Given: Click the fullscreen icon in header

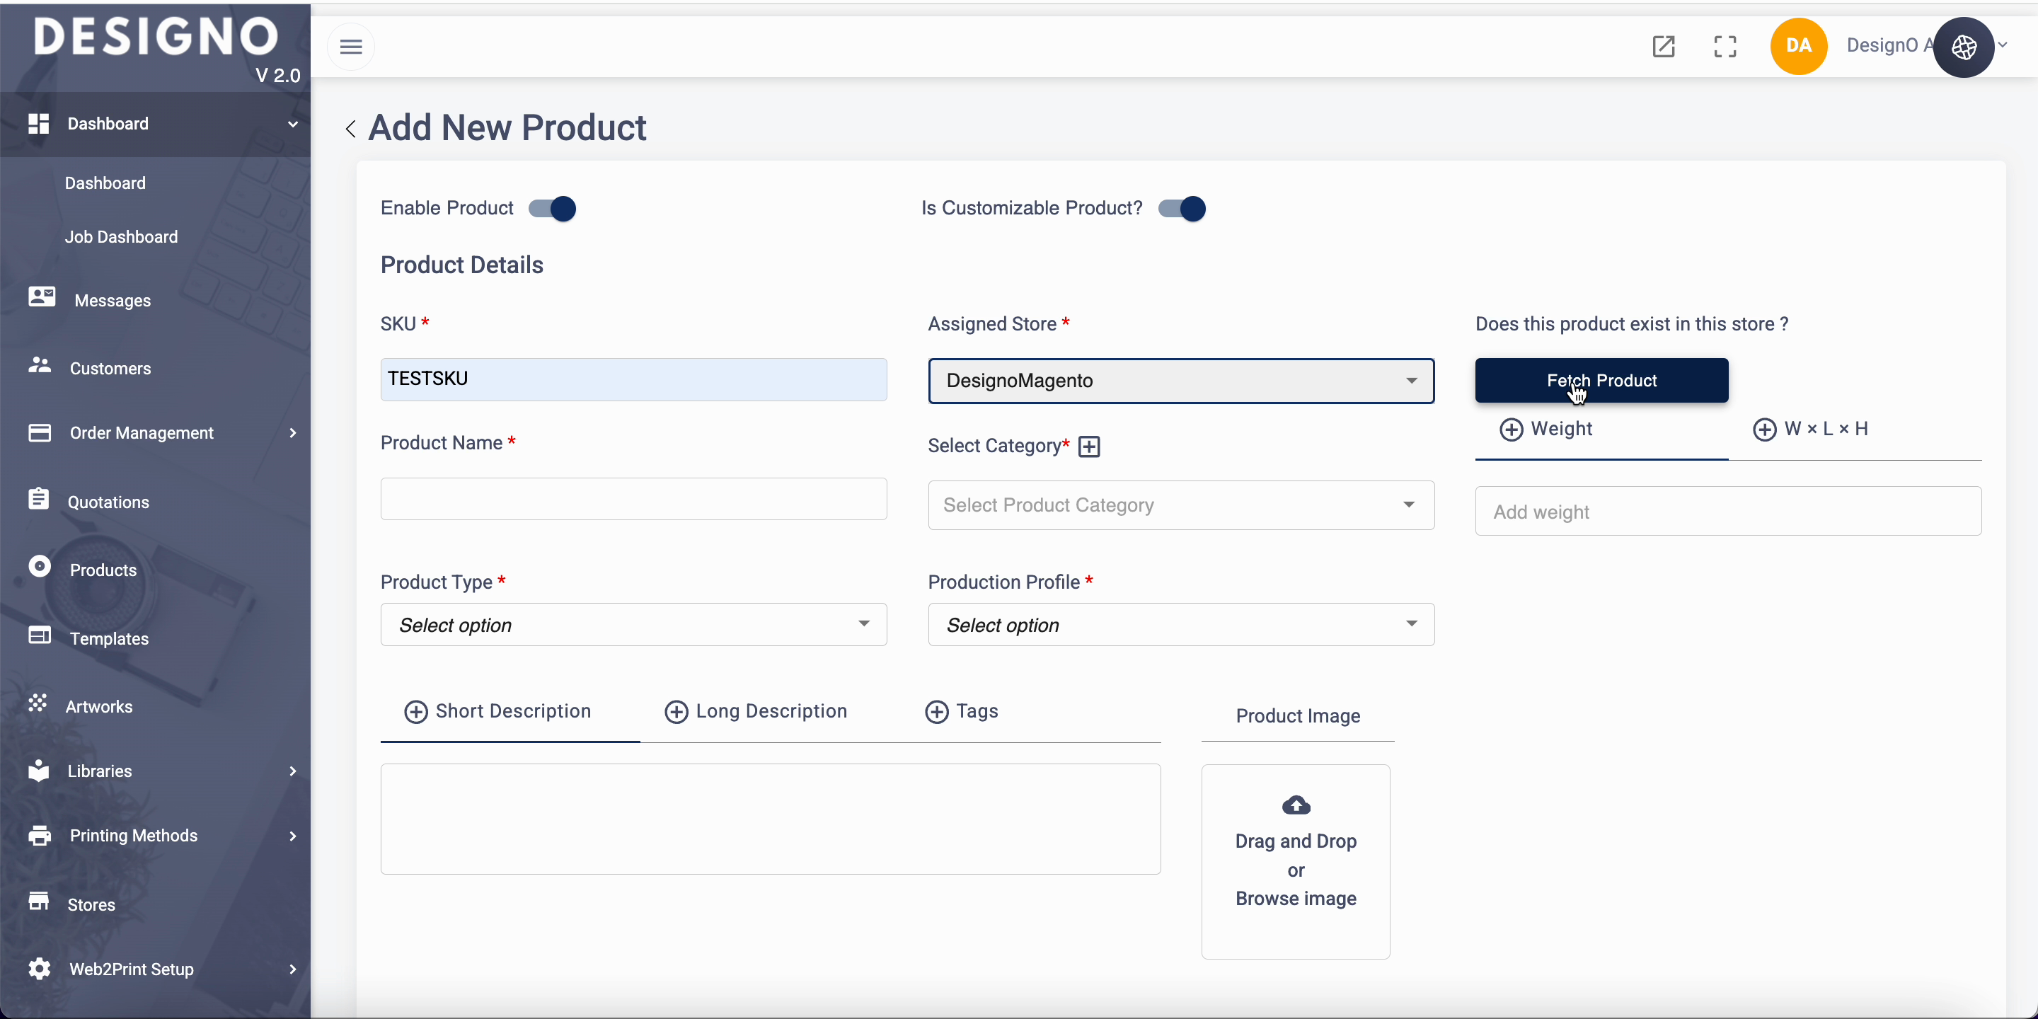Looking at the screenshot, I should click(x=1725, y=47).
